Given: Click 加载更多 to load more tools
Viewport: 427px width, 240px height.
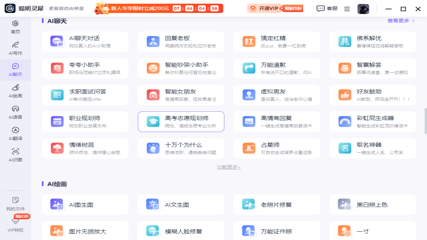Looking at the screenshot, I should coord(229,167).
